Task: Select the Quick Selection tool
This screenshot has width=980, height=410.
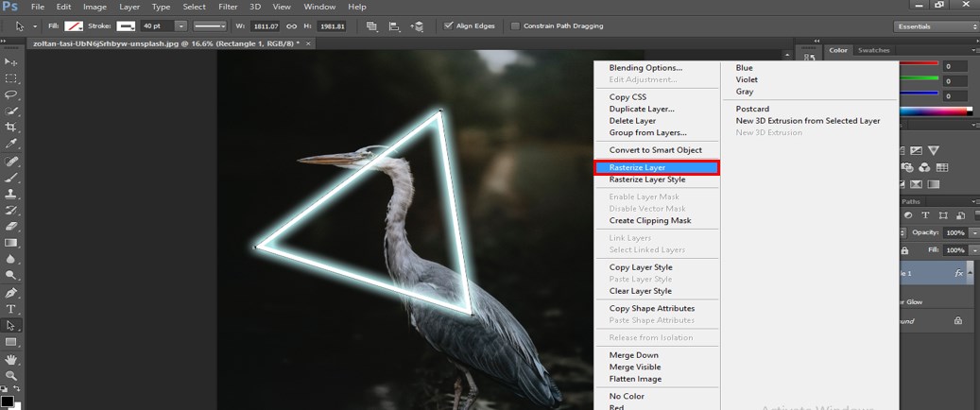Action: tap(10, 111)
